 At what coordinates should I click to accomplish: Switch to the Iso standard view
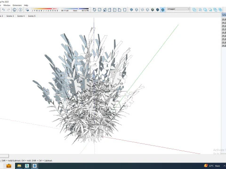94,10
